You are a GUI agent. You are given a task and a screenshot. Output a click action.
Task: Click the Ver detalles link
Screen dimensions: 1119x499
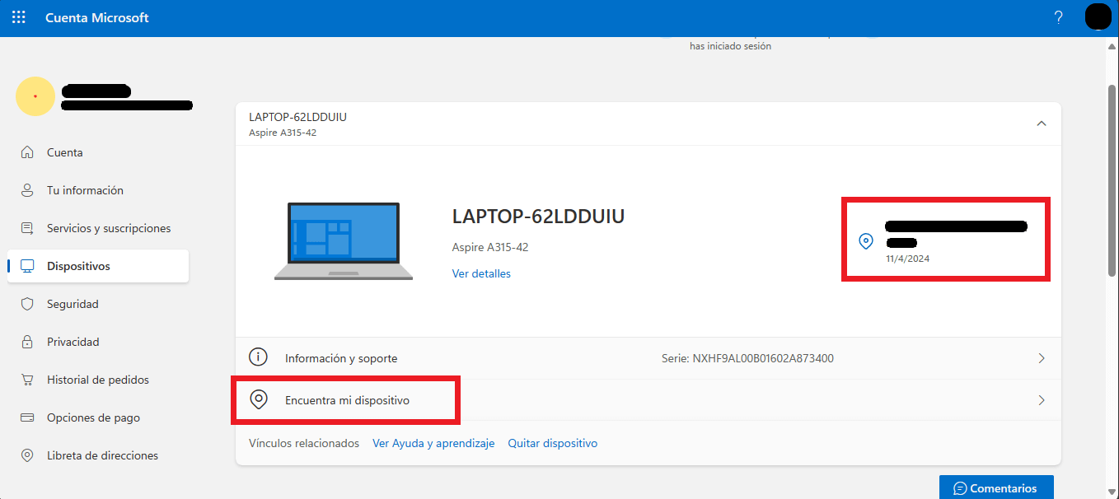(x=481, y=273)
